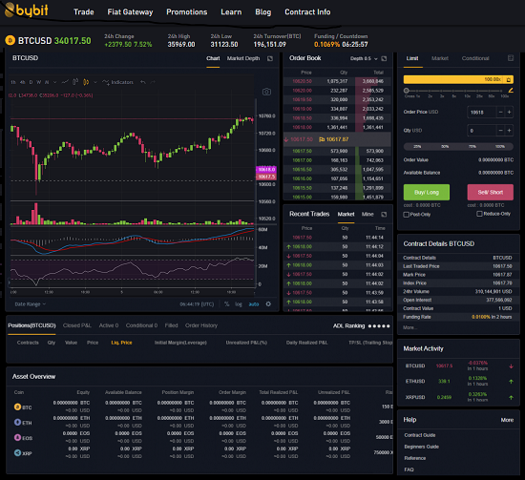Expand the Order Book panel

pos(384,58)
